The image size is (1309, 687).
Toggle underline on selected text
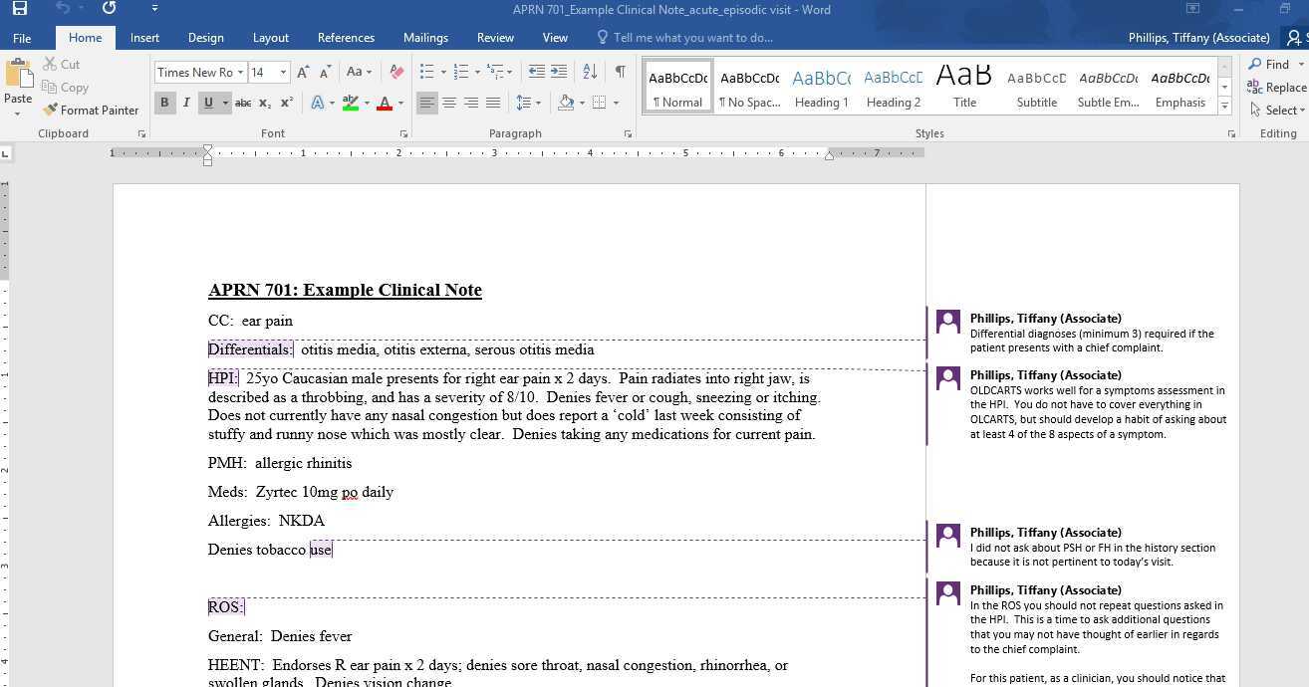[208, 102]
